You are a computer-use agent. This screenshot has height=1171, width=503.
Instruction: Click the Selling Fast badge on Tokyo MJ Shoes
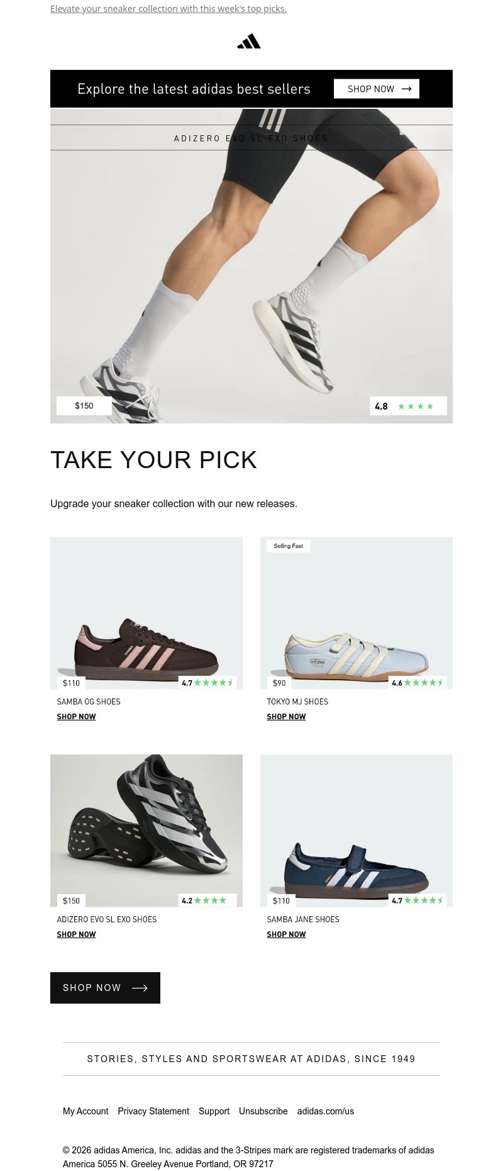tap(288, 546)
